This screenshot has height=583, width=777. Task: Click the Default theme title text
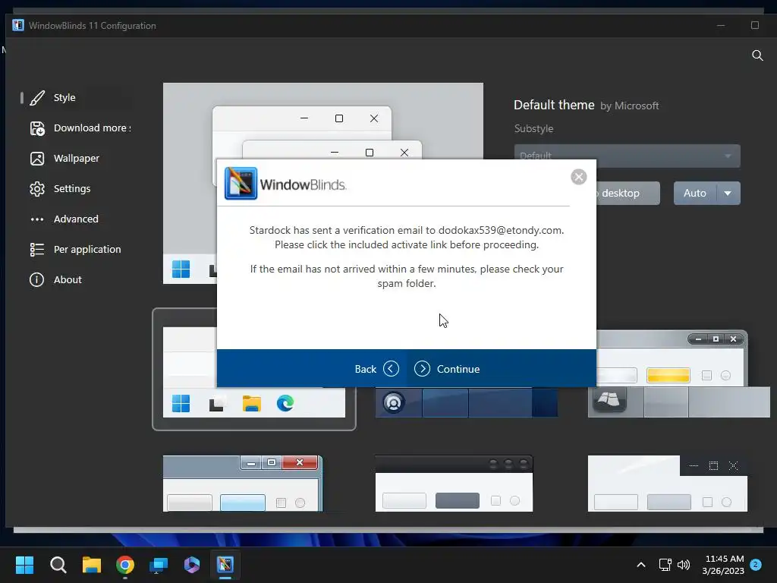pyautogui.click(x=554, y=105)
